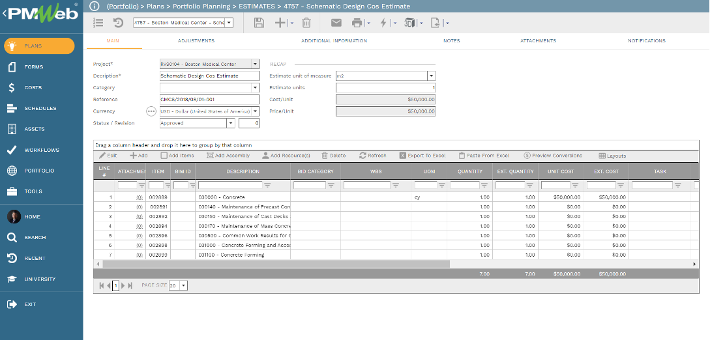Sort by the Unit Cost column header
This screenshot has width=710, height=340.
coord(561,171)
